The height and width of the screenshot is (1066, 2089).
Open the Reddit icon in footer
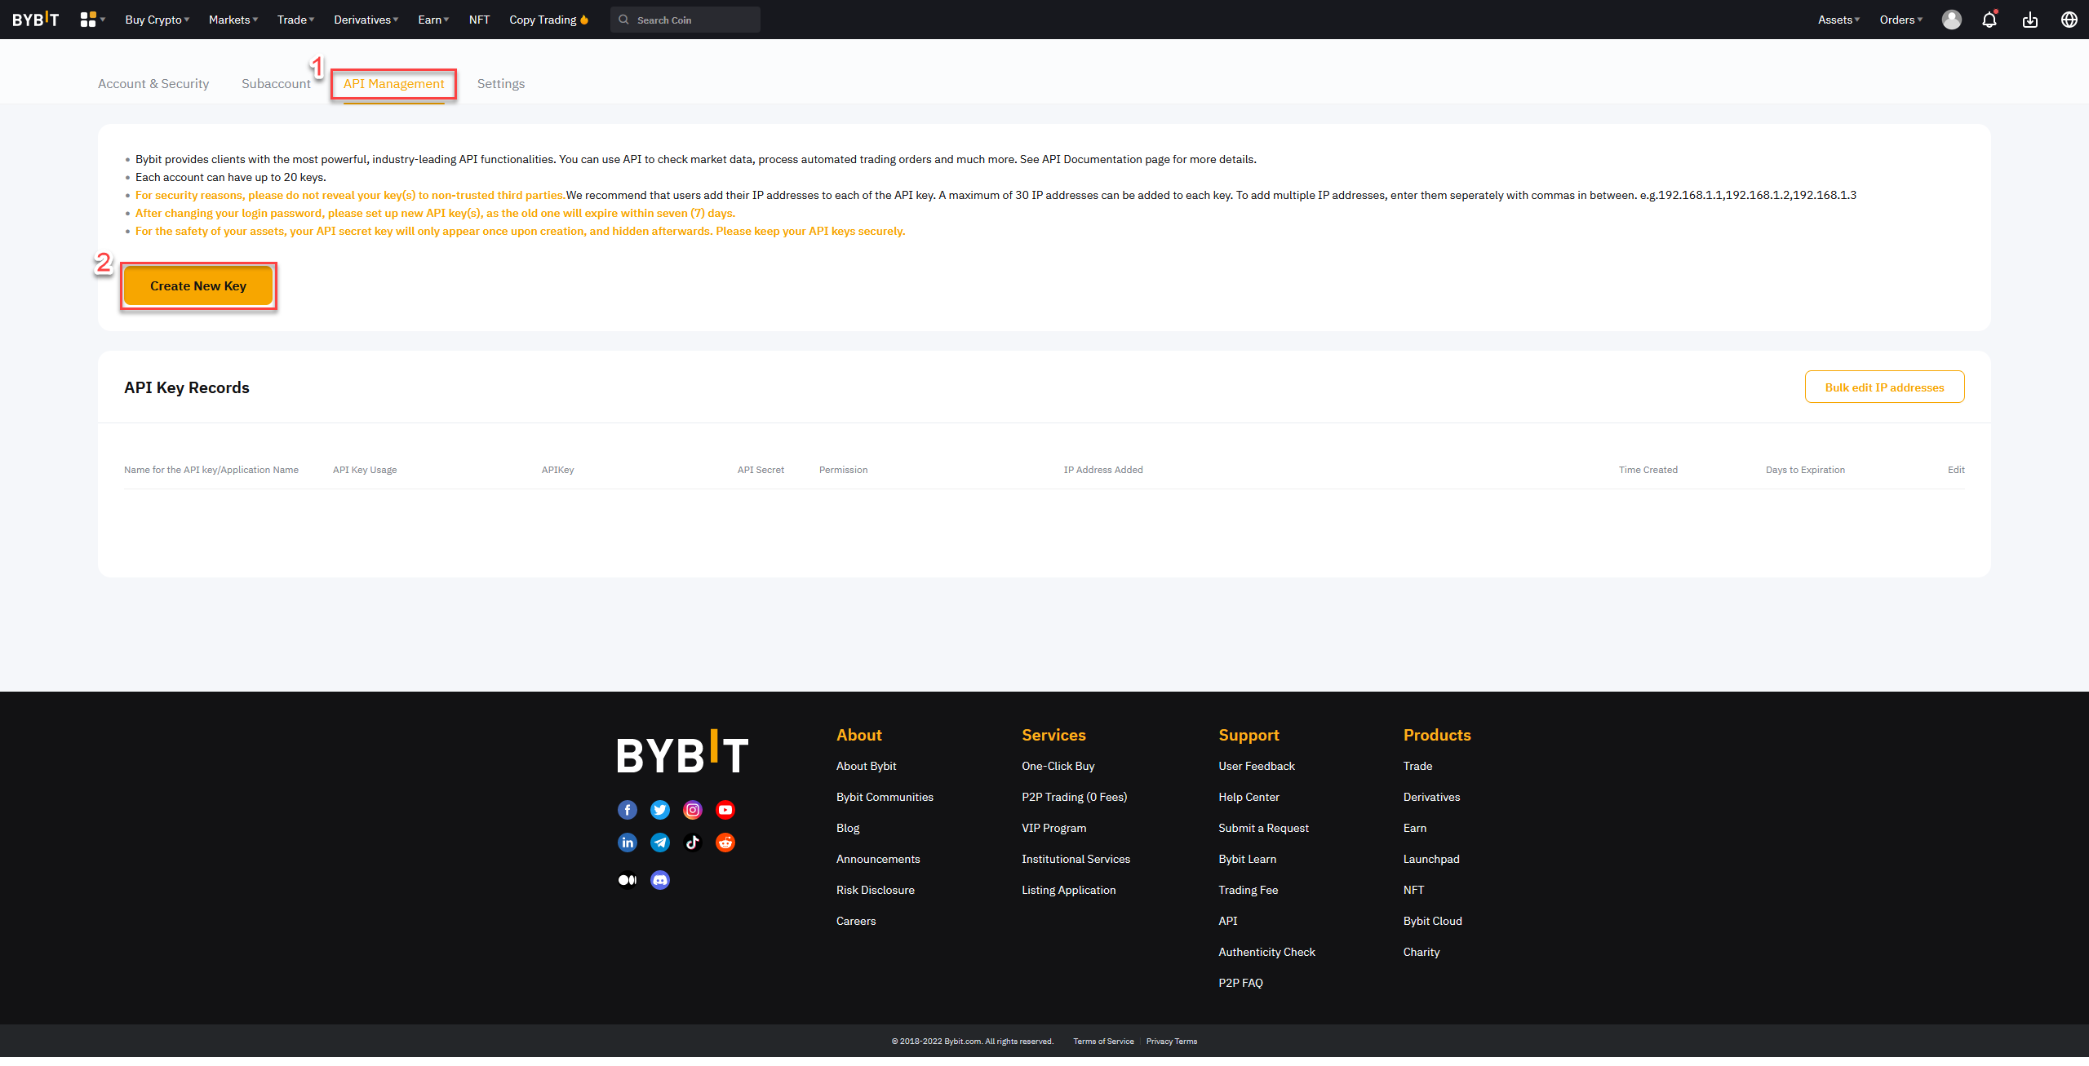pos(725,843)
